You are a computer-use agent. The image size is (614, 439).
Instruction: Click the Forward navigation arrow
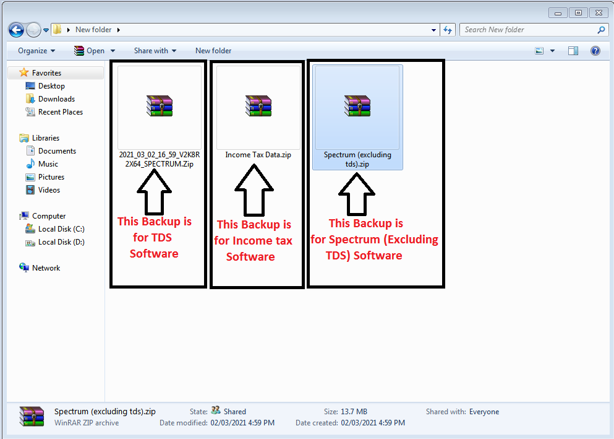33,30
